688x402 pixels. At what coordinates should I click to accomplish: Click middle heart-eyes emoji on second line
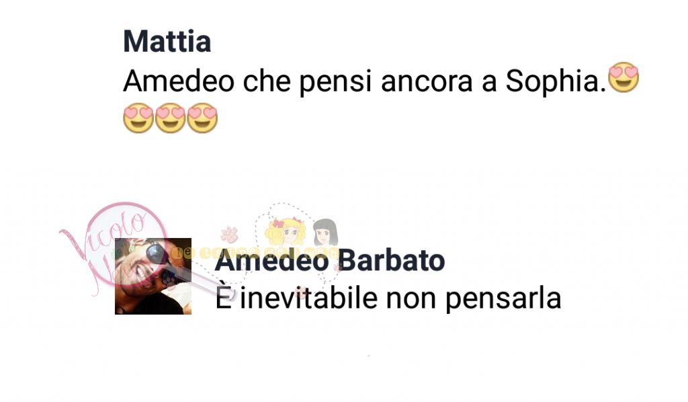pyautogui.click(x=170, y=118)
